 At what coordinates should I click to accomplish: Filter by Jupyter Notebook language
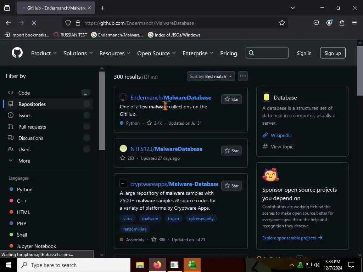point(37,246)
